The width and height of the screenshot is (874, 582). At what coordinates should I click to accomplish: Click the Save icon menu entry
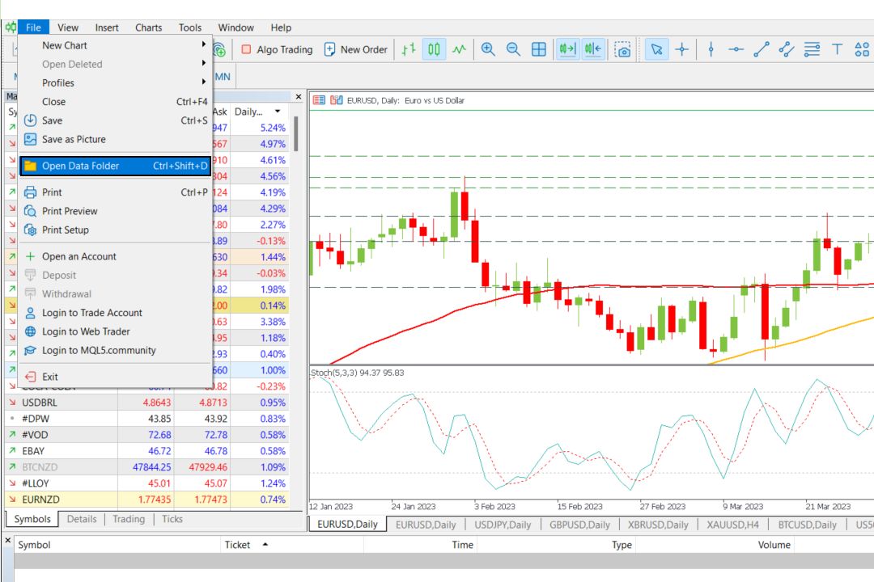(x=116, y=120)
